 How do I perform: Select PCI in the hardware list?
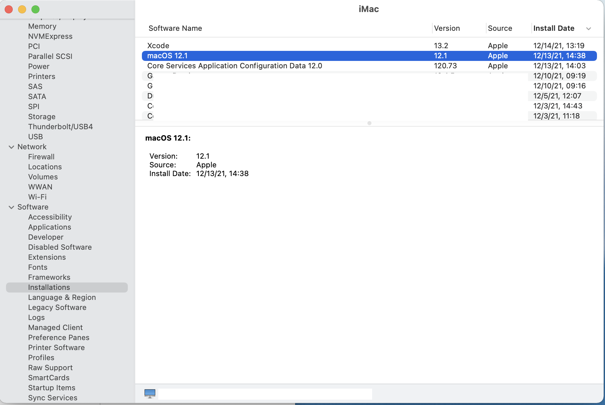coord(34,47)
